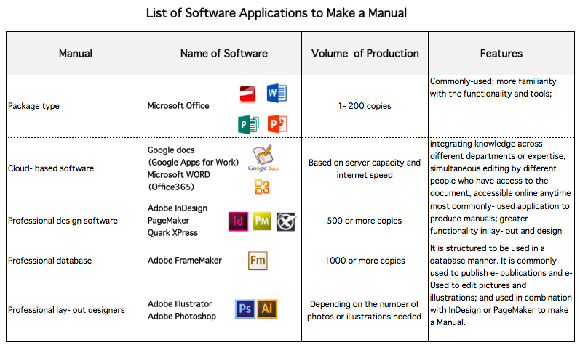580x347 pixels.
Task: Click 'Commonly-used; more familiarity' feature text
Action: pos(493,81)
